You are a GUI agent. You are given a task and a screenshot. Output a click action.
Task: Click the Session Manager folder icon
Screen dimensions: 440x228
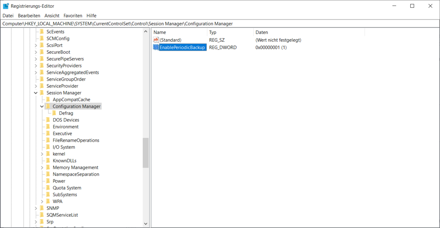42,93
